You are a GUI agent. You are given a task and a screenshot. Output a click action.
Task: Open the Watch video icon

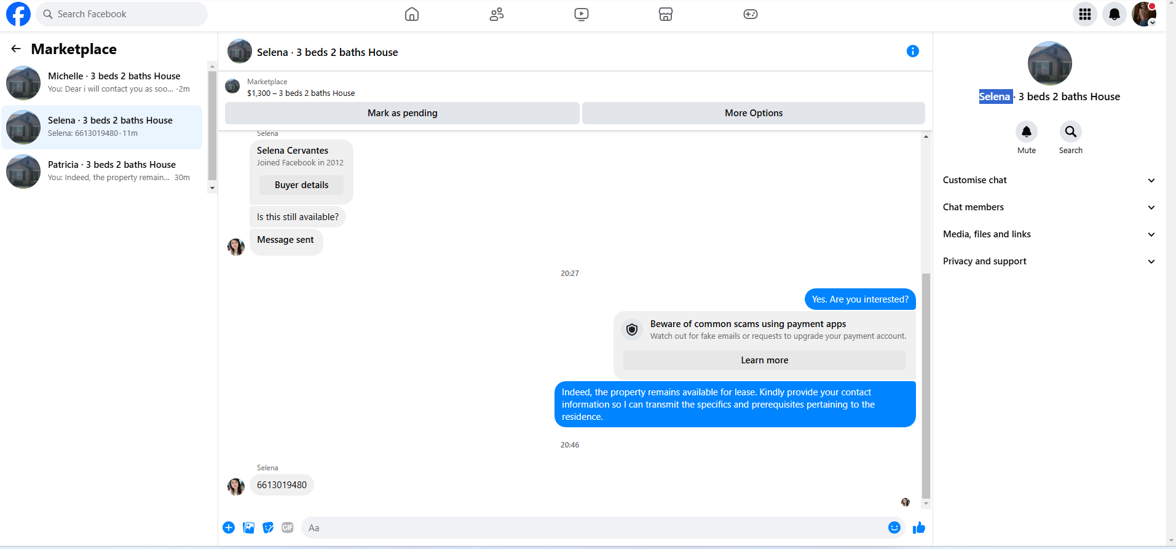pos(582,14)
